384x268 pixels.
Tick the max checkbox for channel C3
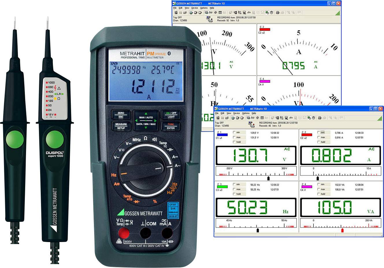tap(234, 189)
